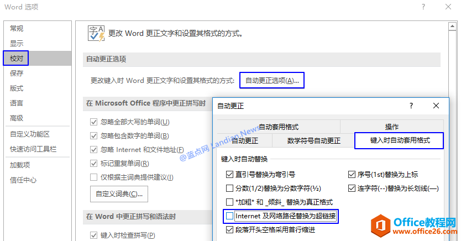This screenshot has height=241, width=461.
Task: Toggle 键入时检查拼写 checkbox
Action: [x=93, y=235]
